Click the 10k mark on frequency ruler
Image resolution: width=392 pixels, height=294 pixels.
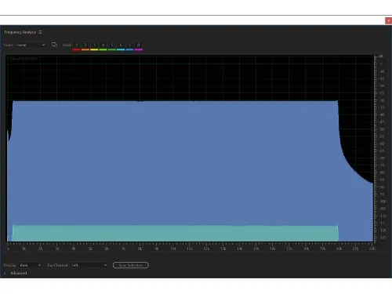click(x=173, y=249)
